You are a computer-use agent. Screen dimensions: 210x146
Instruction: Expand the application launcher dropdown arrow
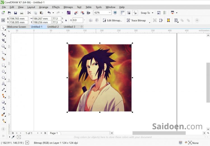[177, 13]
